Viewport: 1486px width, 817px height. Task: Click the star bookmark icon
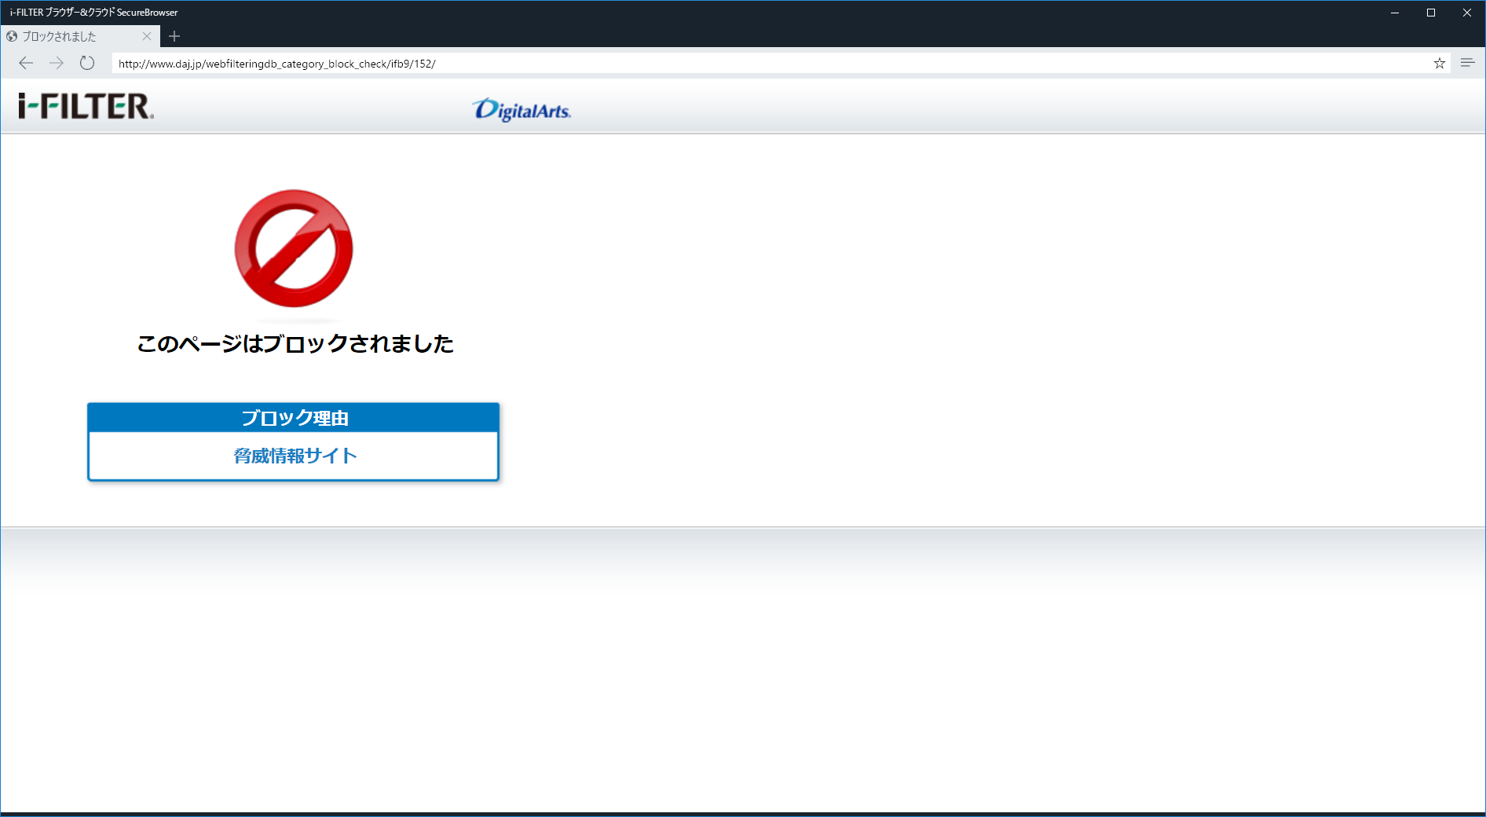coord(1439,63)
